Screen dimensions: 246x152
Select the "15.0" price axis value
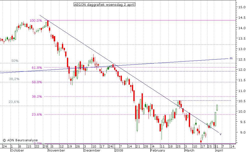242,7
